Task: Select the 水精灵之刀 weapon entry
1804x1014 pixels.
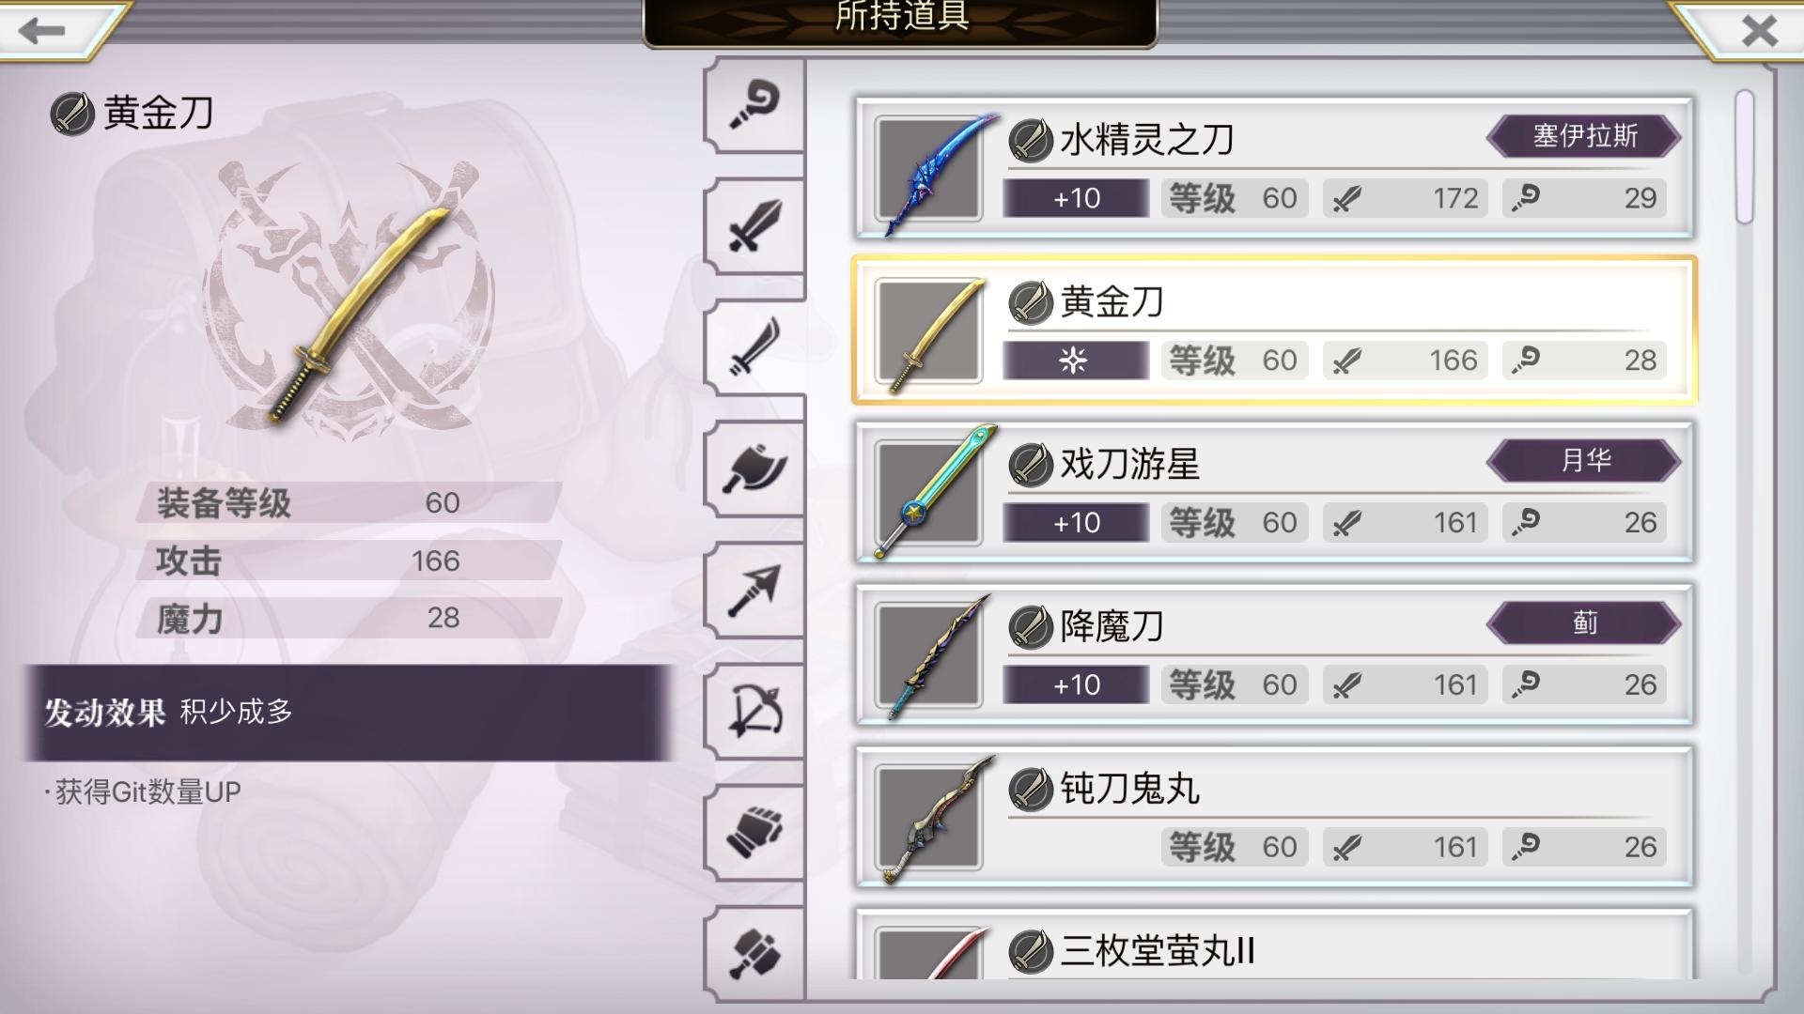Action: click(1274, 167)
